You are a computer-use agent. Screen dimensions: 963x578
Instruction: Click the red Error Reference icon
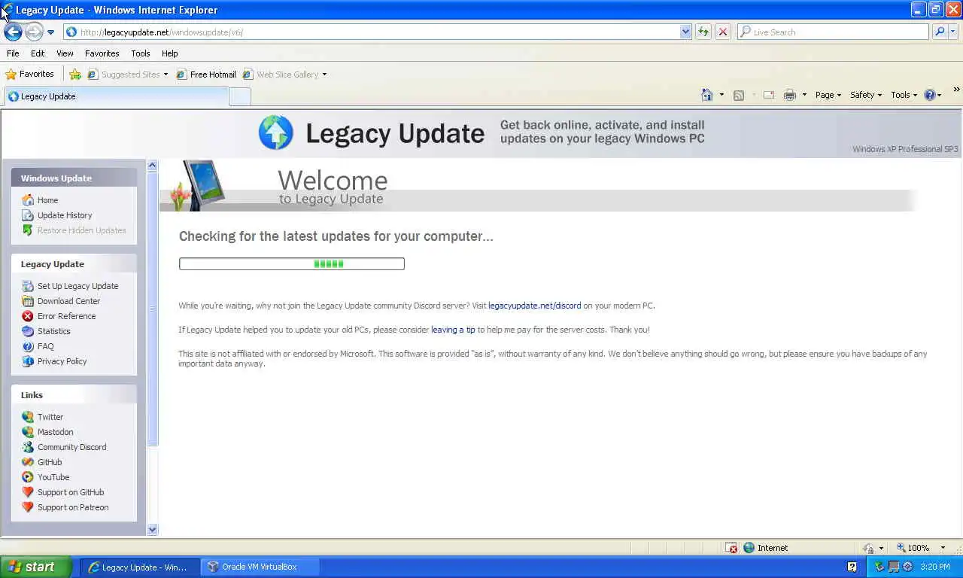click(28, 316)
